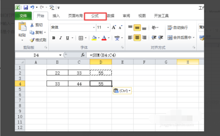Open Merge & Center (合并后居中) dropdown arrow
220x136 pixels.
(x=194, y=37)
